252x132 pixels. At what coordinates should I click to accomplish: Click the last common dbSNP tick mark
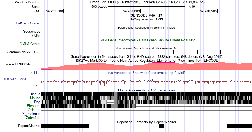click(x=220, y=52)
